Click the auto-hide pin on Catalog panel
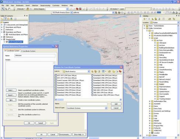180x139 pixels. coord(177,16)
